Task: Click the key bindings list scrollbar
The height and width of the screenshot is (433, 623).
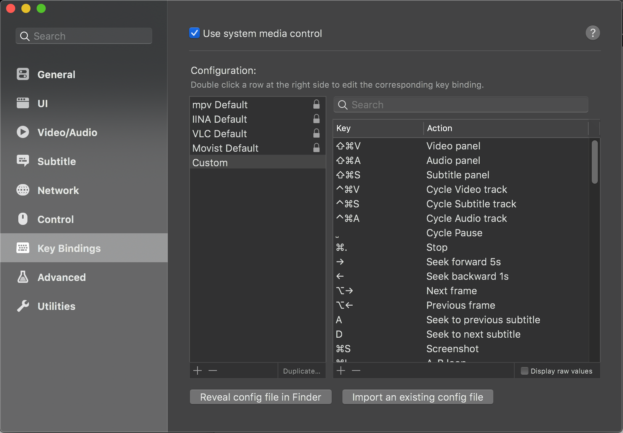Action: click(x=594, y=162)
